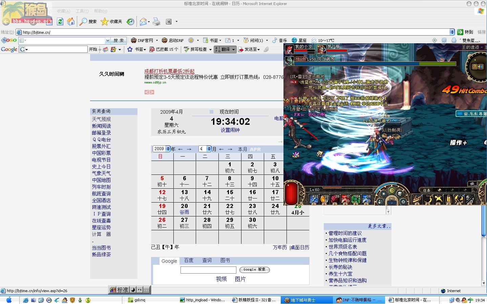The width and height of the screenshot is (487, 304).
Task: Click inside the page Google search field
Action: [208, 270]
